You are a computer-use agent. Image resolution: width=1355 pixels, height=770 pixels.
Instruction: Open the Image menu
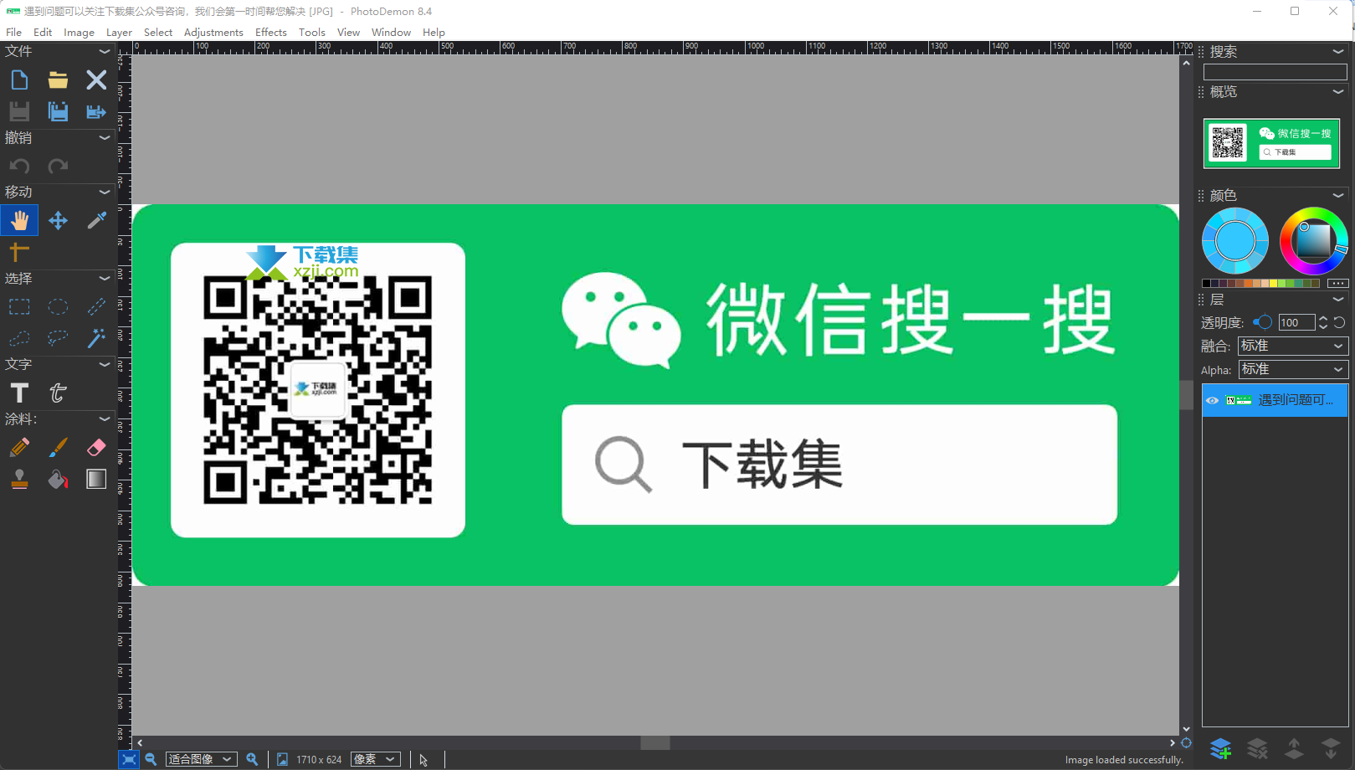(79, 32)
